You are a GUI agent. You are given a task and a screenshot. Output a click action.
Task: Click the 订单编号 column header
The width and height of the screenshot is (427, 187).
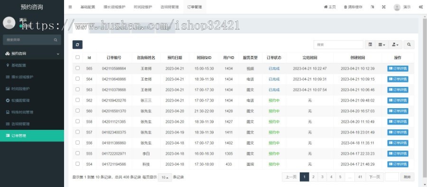(x=114, y=58)
